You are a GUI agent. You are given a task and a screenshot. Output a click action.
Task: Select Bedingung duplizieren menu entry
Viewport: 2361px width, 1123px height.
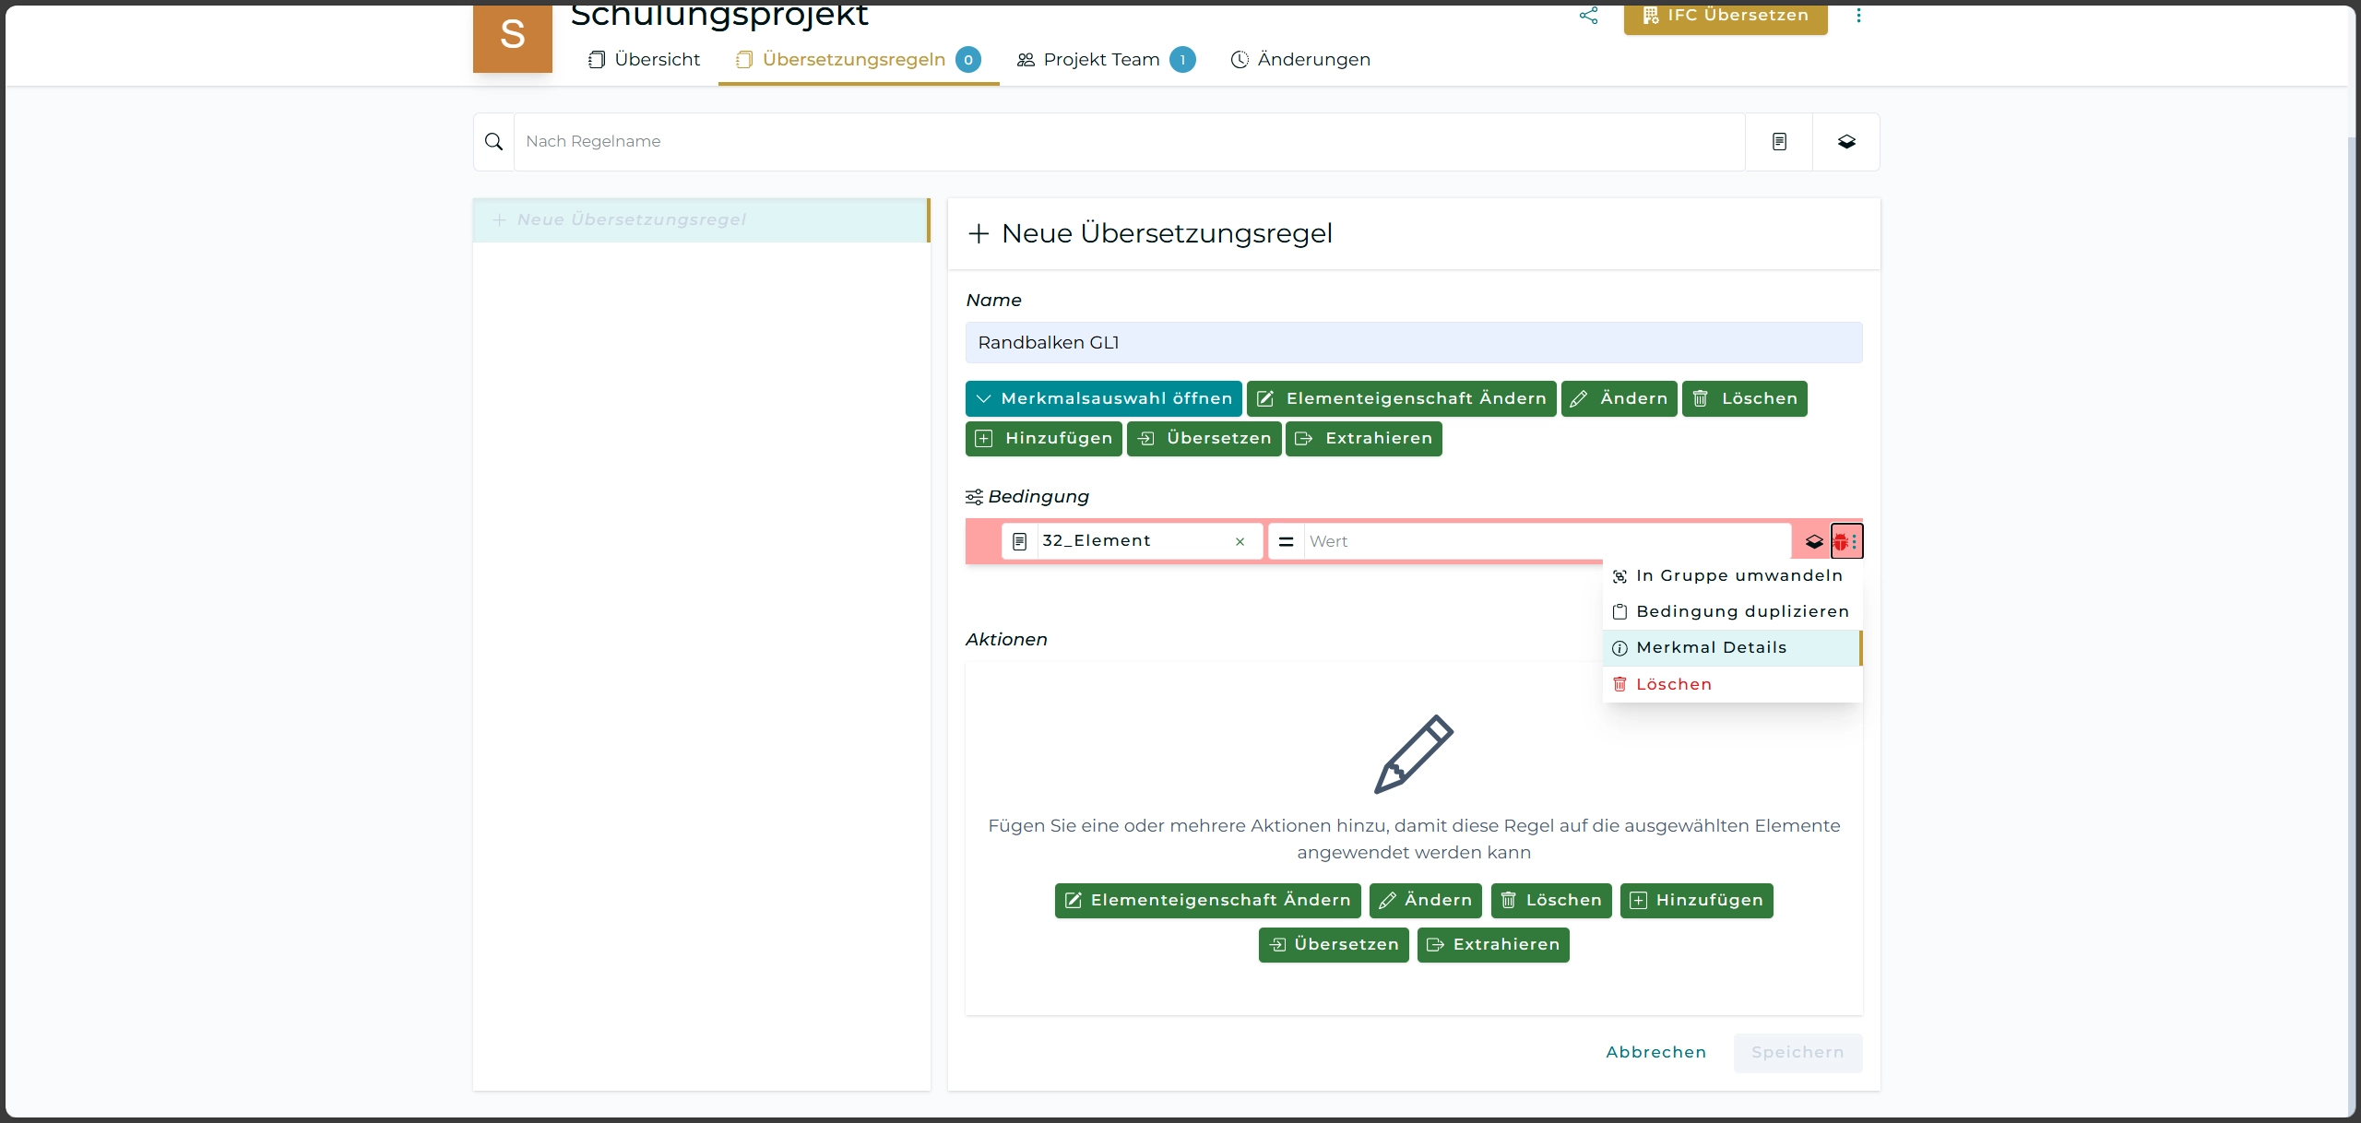[x=1742, y=611]
